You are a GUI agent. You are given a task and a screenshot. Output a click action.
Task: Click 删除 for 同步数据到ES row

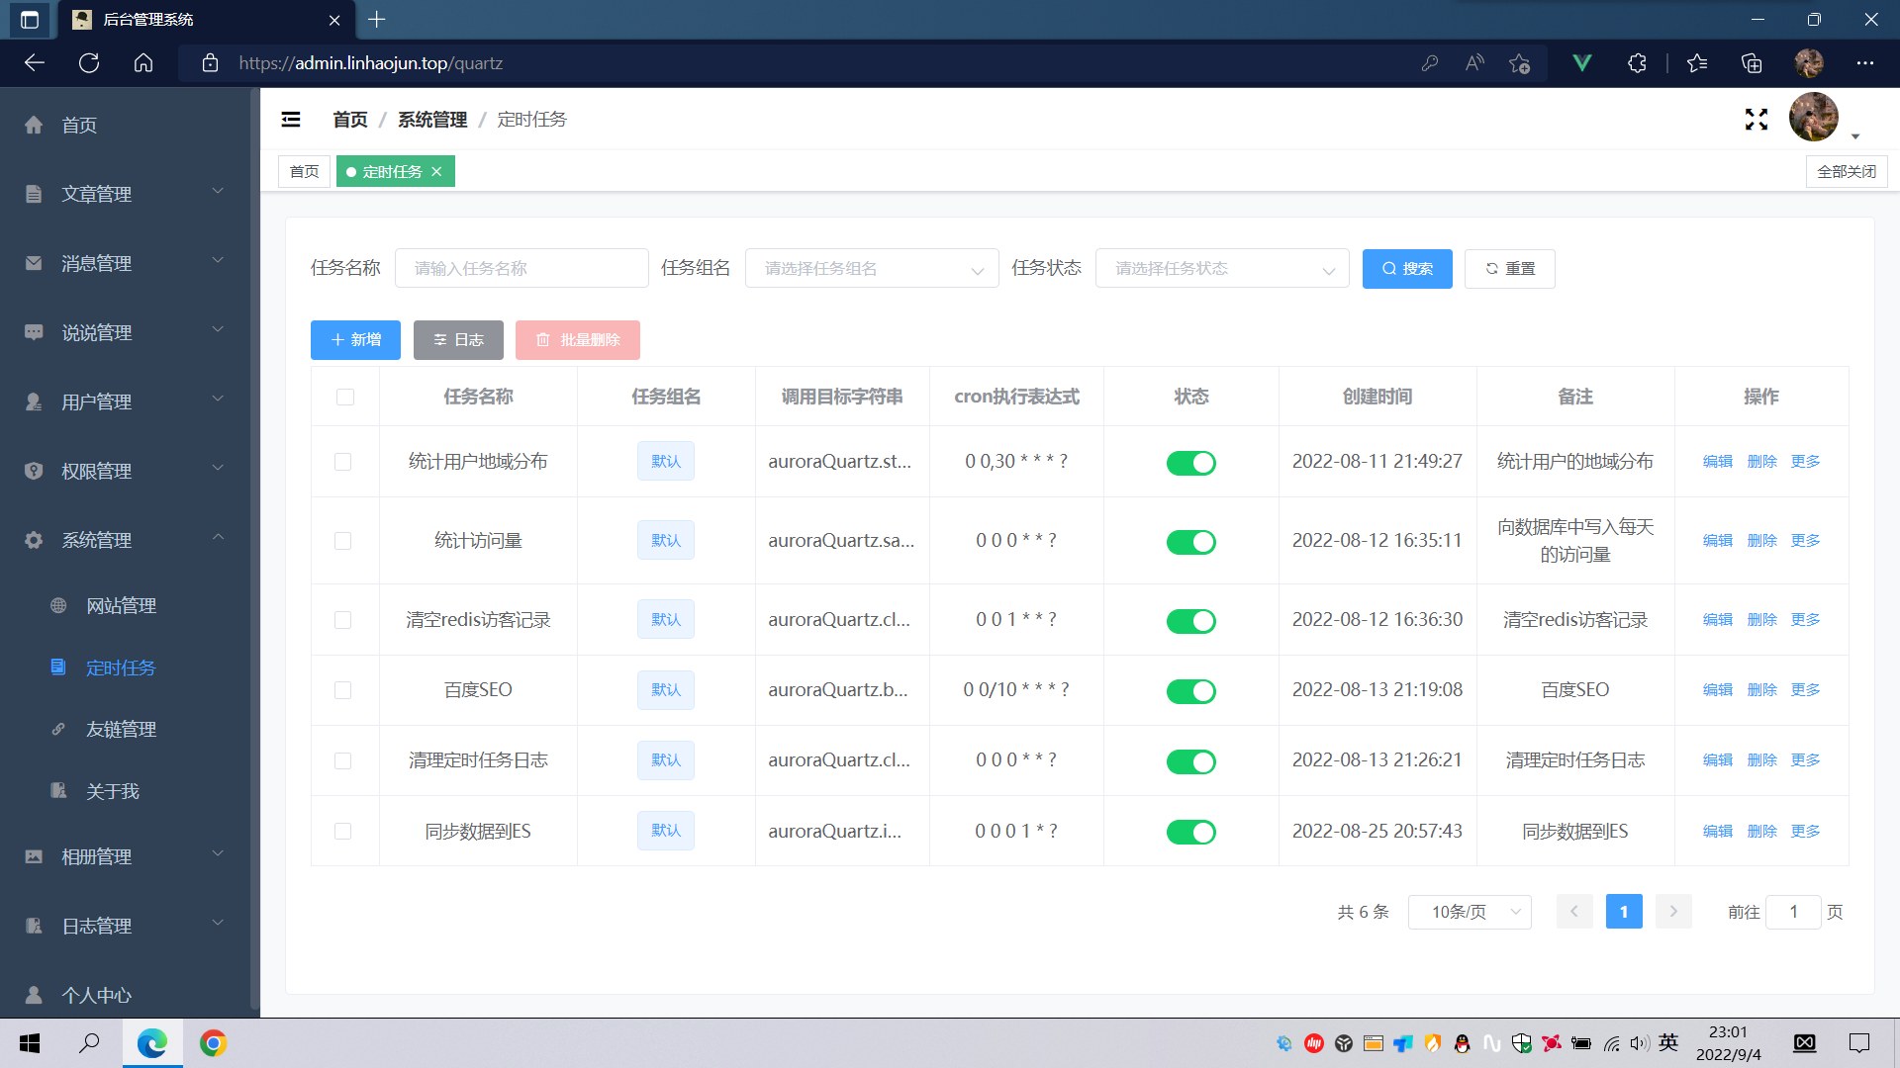1761,832
